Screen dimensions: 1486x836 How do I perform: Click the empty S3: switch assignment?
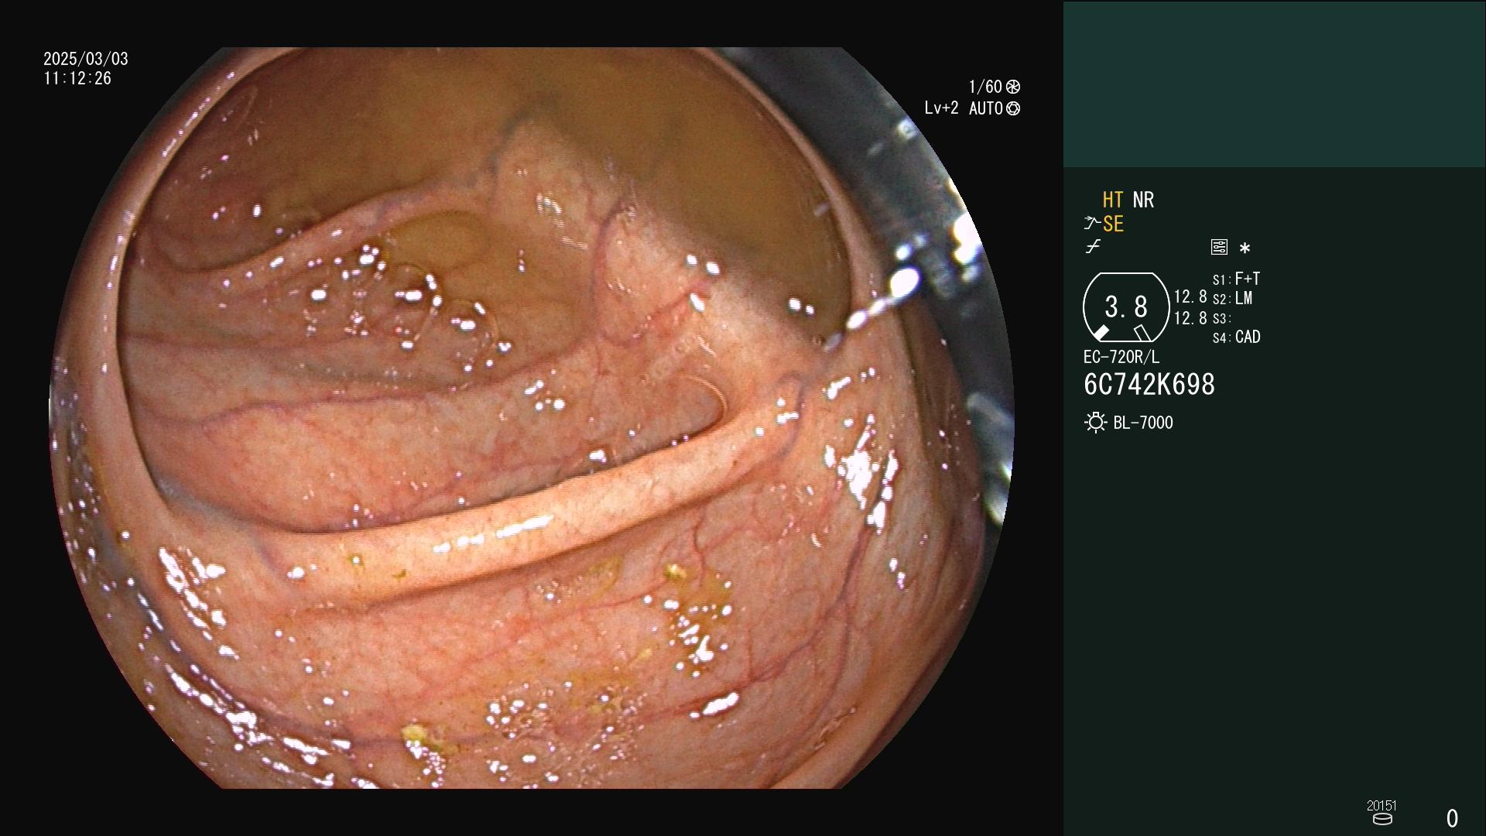click(1221, 319)
